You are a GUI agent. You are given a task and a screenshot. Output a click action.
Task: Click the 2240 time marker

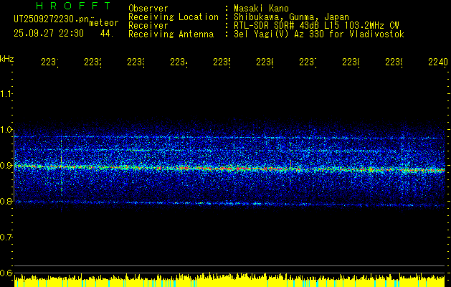pos(438,62)
